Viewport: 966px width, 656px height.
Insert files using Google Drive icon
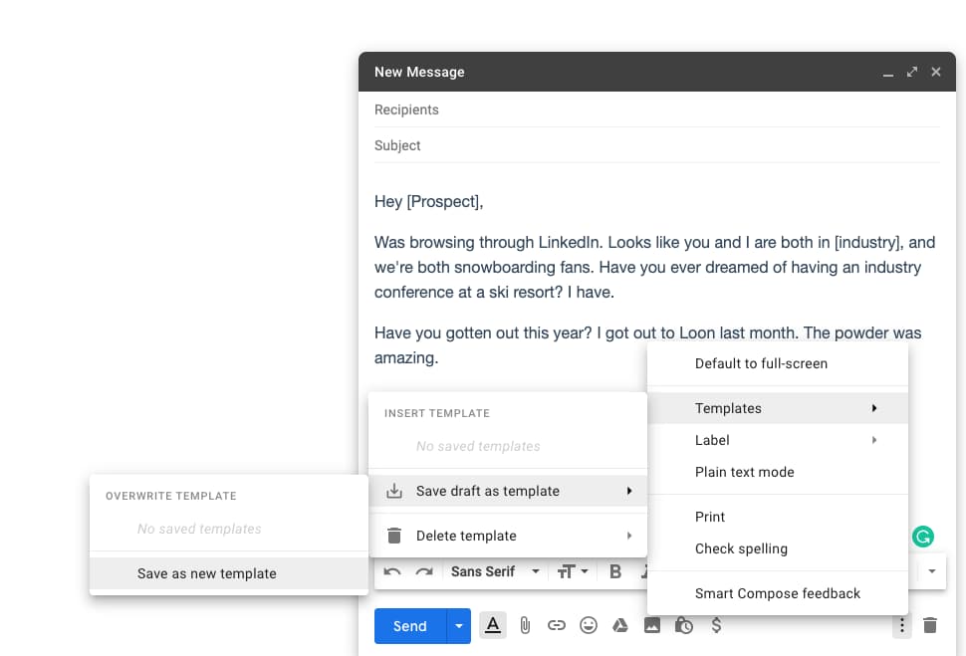(x=620, y=625)
